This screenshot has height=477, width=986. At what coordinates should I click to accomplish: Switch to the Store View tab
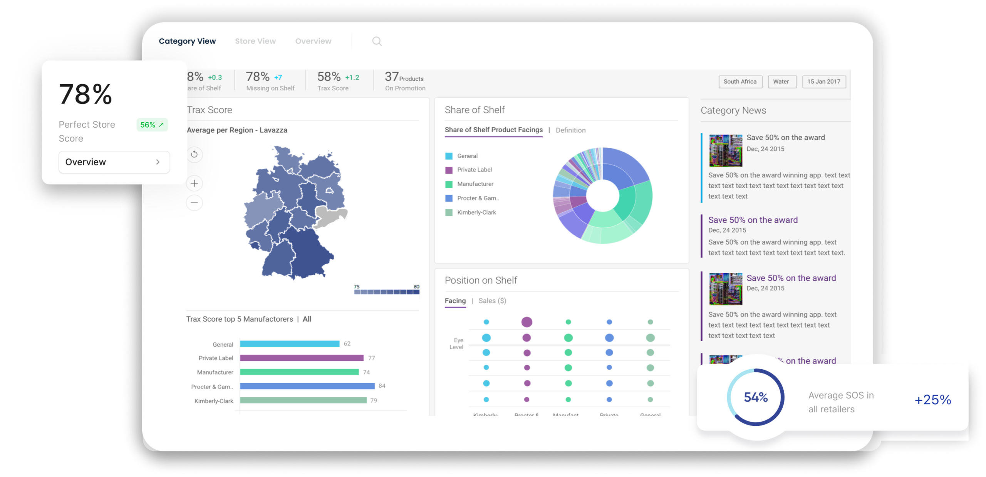[255, 41]
